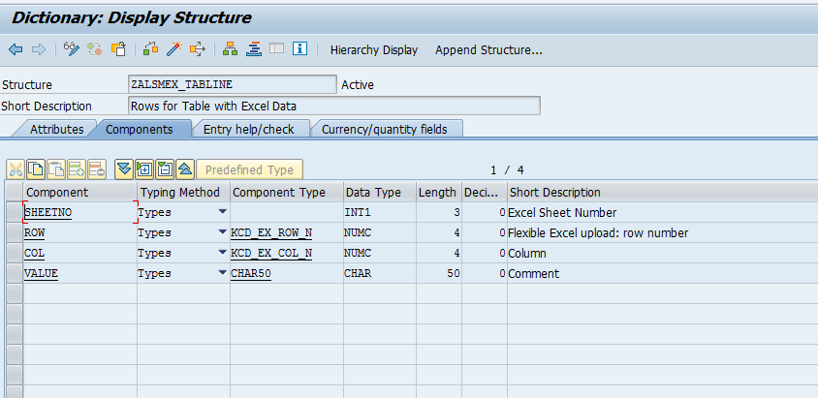Open the hierarchy tree icon

(x=230, y=49)
